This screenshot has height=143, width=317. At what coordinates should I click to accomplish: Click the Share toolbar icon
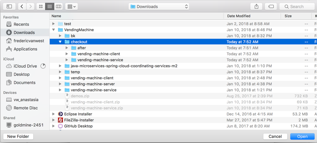pyautogui.click(x=256, y=7)
